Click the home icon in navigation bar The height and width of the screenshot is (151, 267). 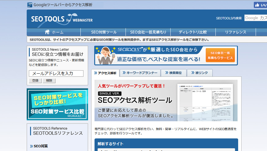[x=47, y=32]
